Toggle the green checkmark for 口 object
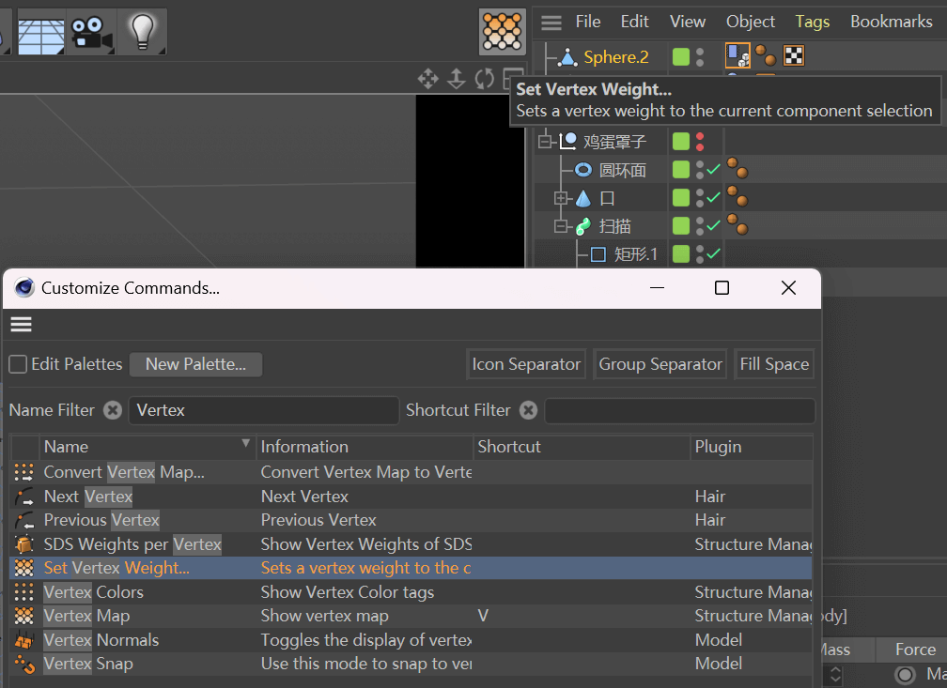This screenshot has height=688, width=947. 713,197
